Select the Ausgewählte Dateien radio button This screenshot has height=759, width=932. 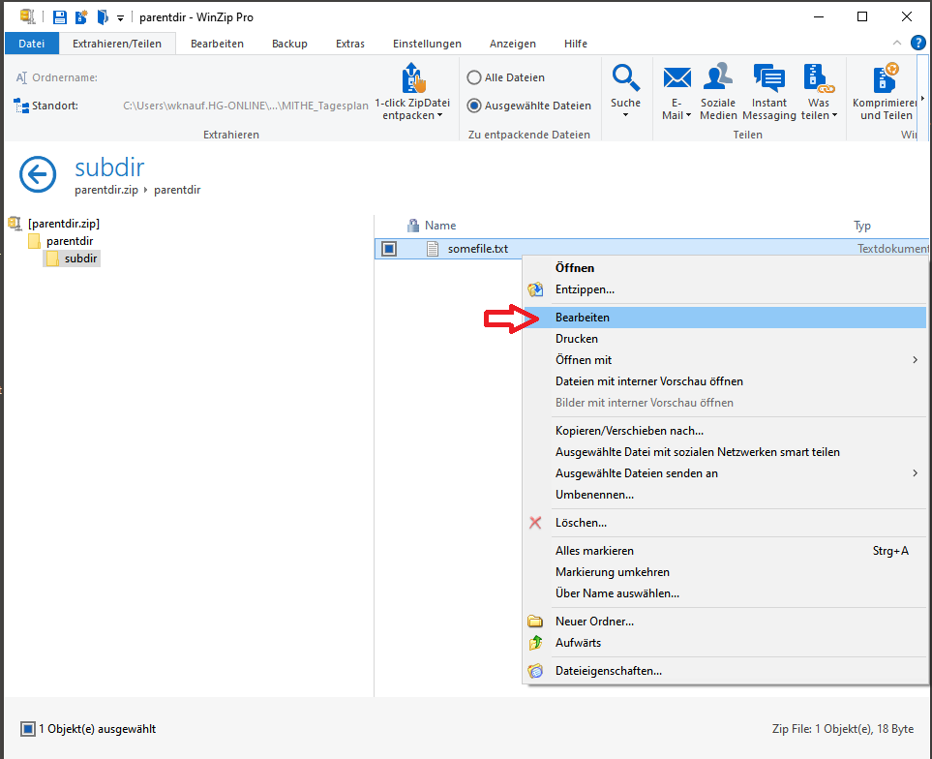473,106
